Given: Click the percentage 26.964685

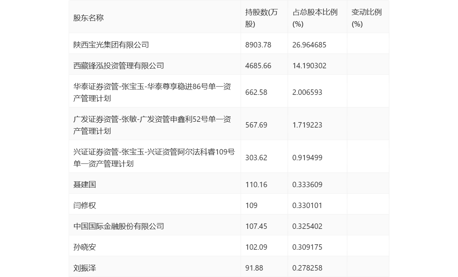Looking at the screenshot, I should click(310, 45).
